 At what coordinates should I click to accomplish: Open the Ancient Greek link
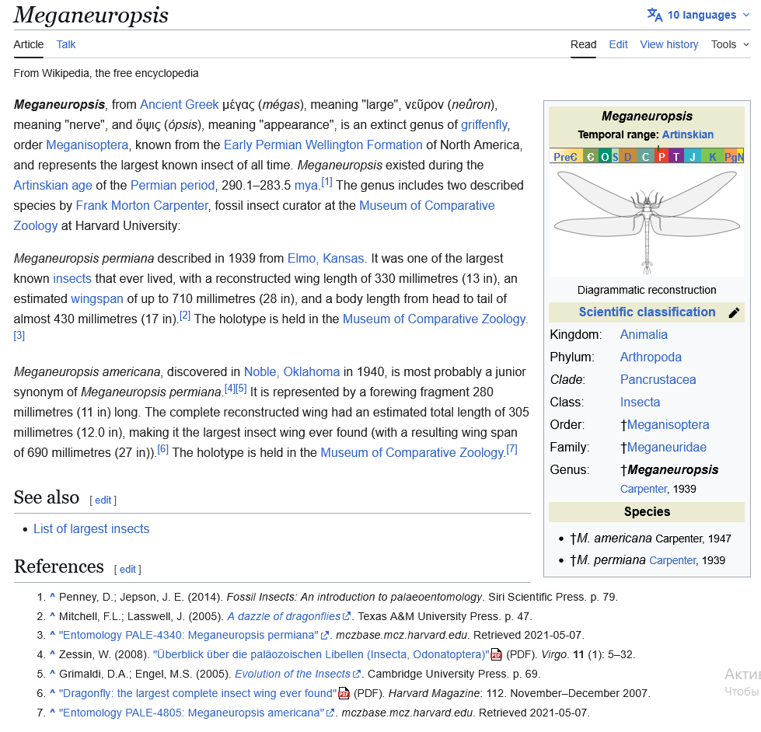coord(179,105)
